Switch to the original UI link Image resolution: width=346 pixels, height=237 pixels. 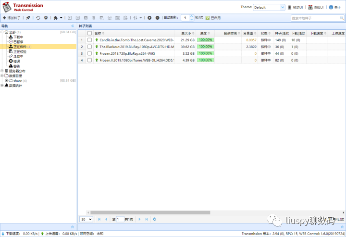(316, 7)
